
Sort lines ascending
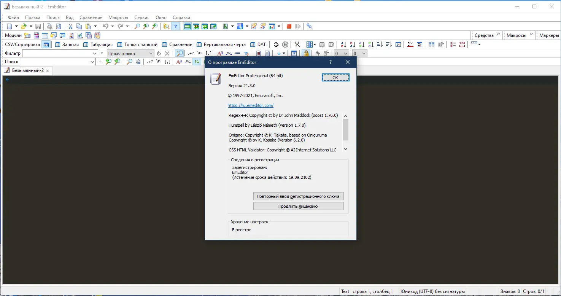tap(344, 44)
